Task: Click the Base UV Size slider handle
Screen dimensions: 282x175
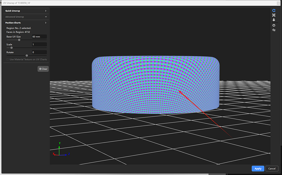Action: [19, 40]
